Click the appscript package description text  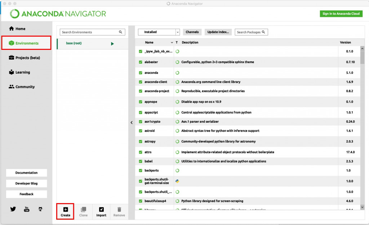(216, 113)
